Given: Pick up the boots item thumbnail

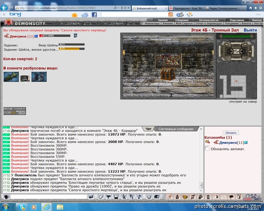Looking at the screenshot, I should 39,77.
